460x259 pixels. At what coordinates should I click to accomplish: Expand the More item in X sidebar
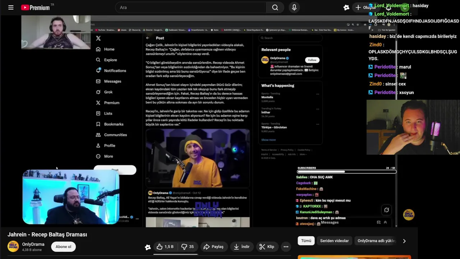(x=105, y=156)
